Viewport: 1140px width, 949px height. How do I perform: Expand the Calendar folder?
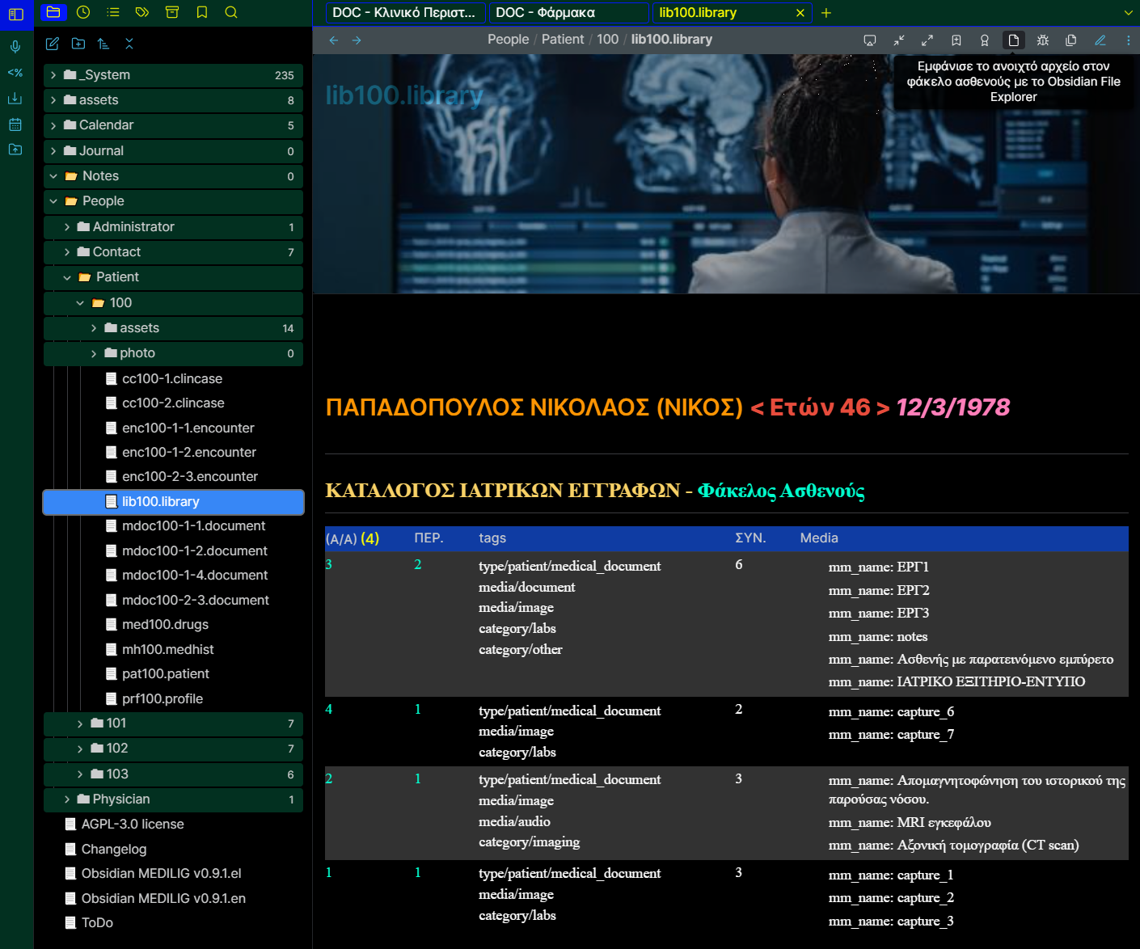click(x=173, y=125)
